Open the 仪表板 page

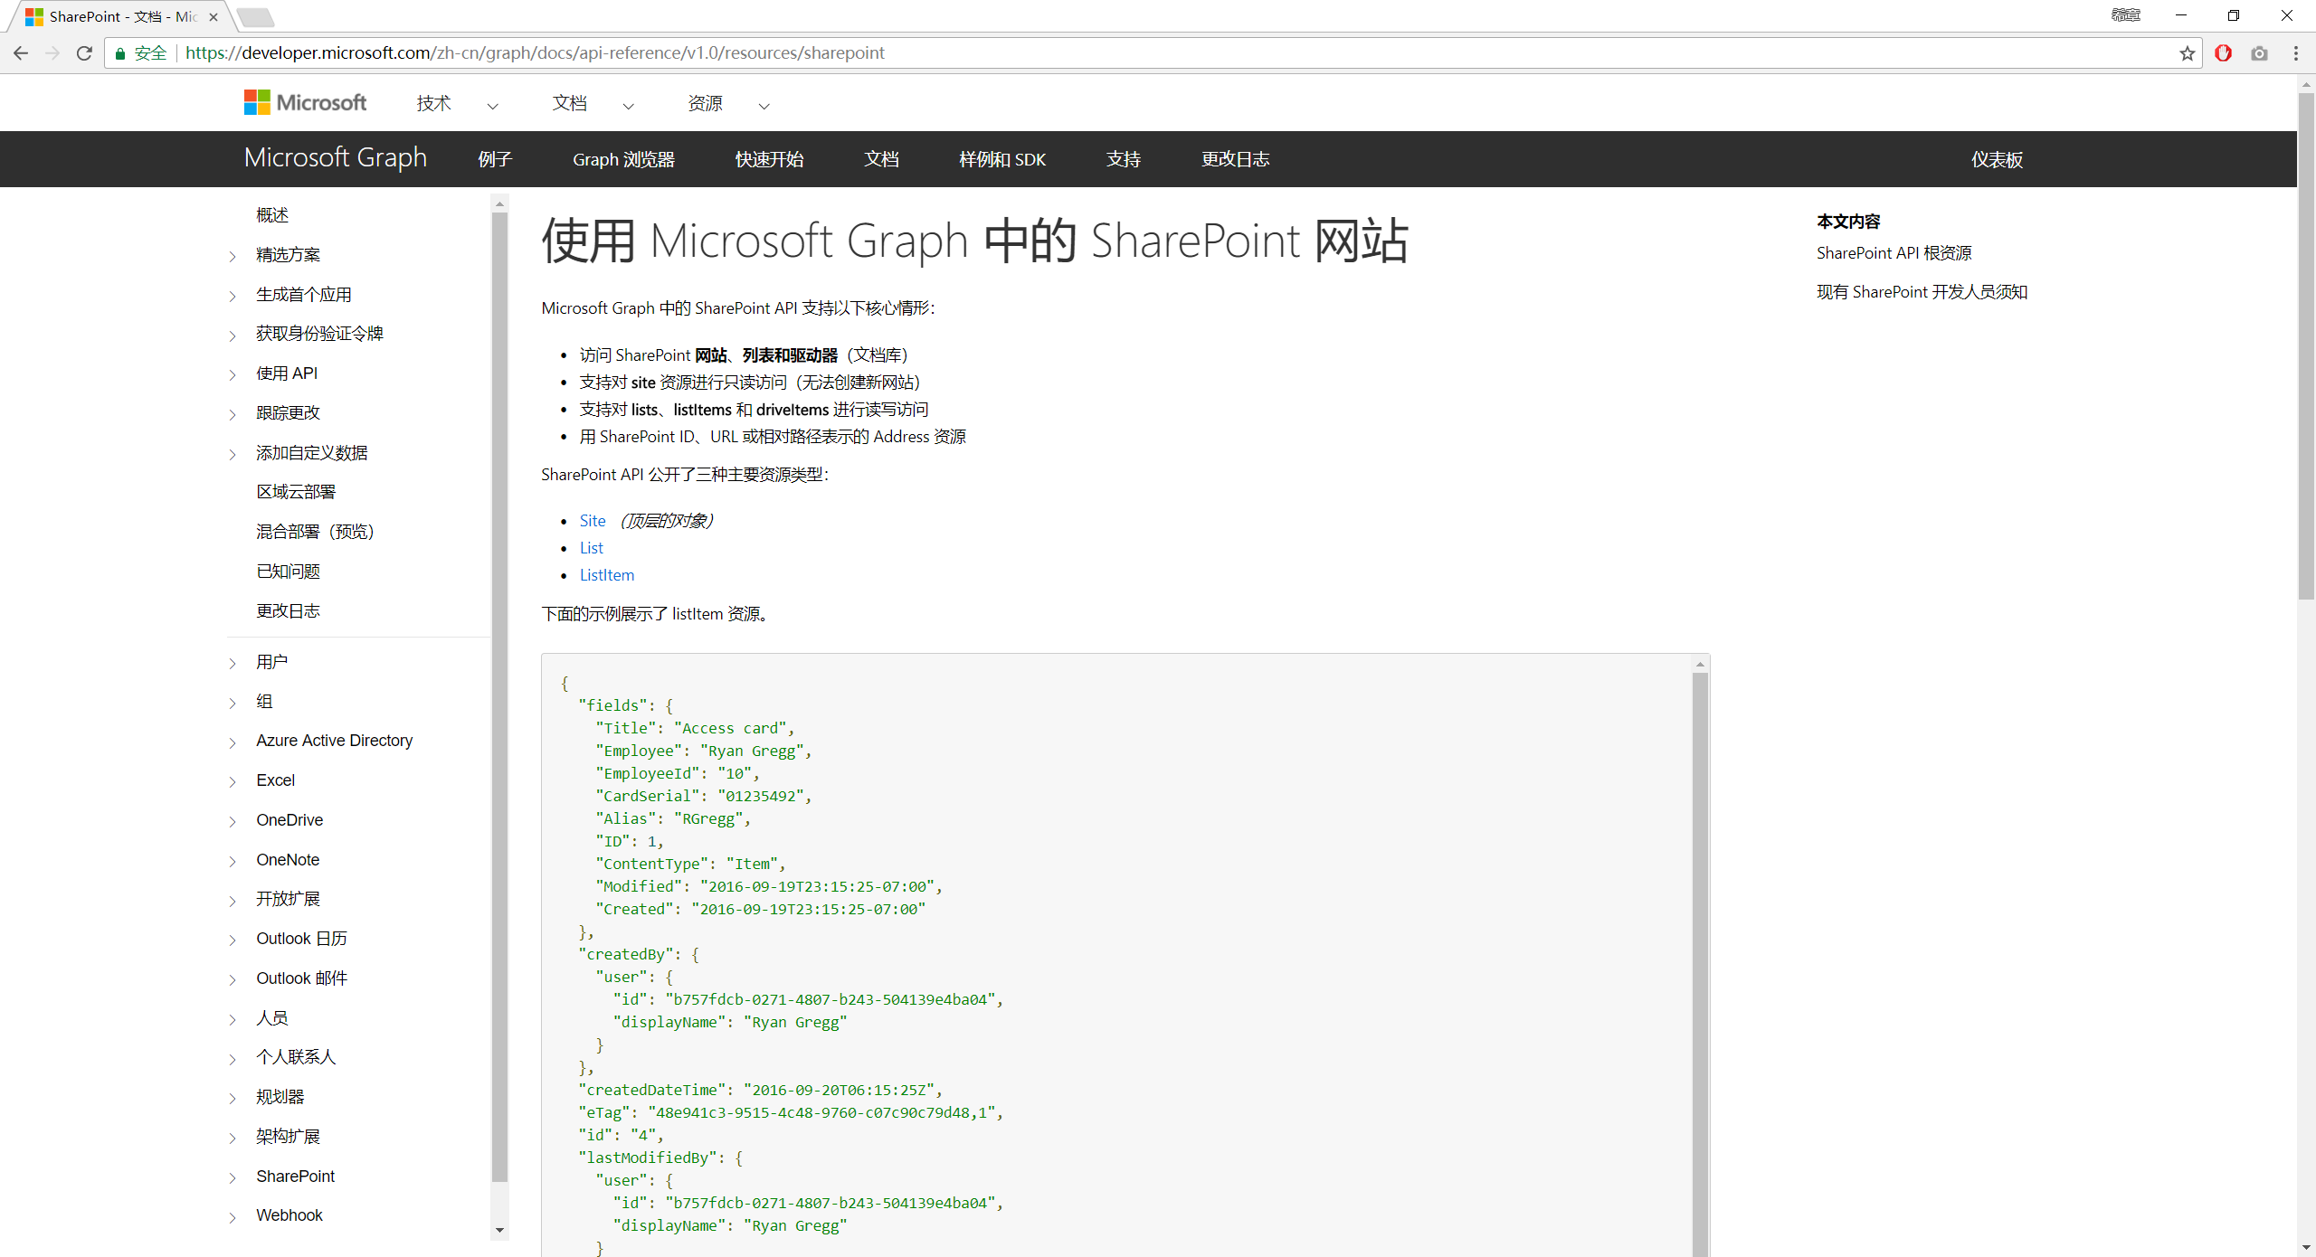click(x=1998, y=159)
